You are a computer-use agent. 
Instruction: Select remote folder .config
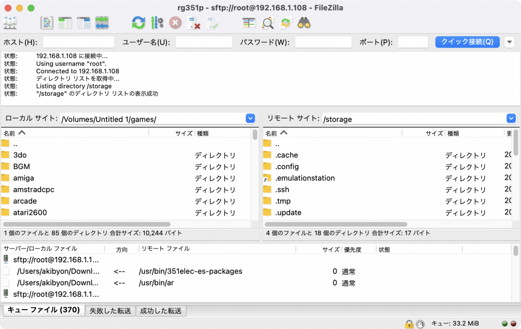click(x=387, y=167)
